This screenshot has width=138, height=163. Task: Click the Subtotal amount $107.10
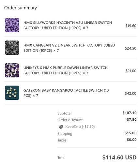(x=130, y=113)
